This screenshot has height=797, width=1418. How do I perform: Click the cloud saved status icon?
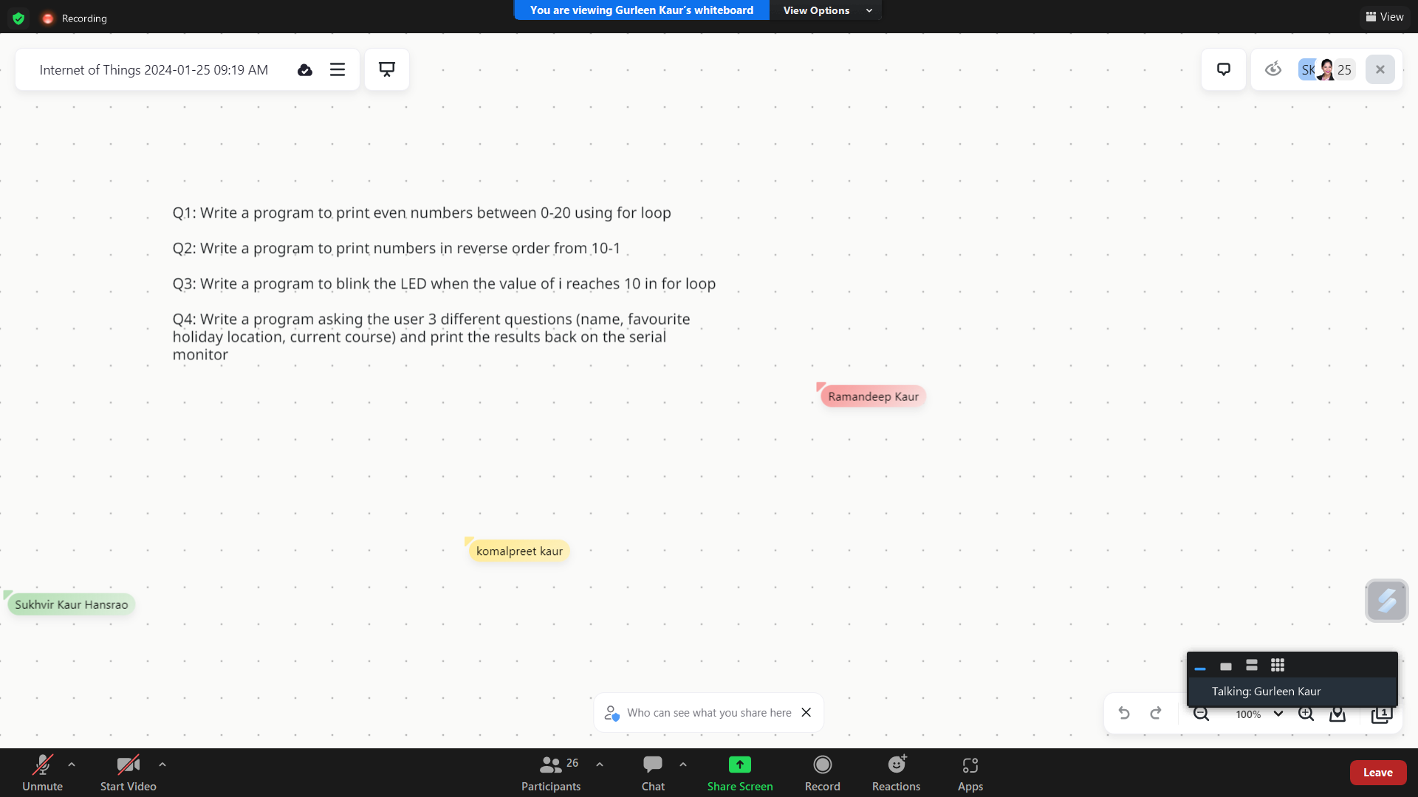point(305,70)
